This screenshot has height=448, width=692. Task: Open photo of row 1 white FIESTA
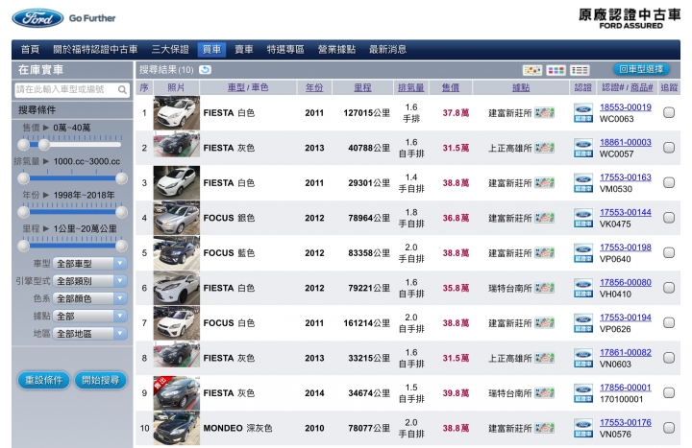(x=177, y=113)
